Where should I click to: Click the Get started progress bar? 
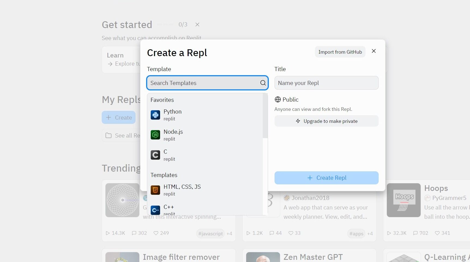pos(165,25)
